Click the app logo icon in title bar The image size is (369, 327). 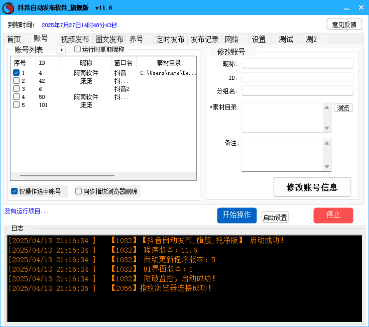tap(8, 8)
